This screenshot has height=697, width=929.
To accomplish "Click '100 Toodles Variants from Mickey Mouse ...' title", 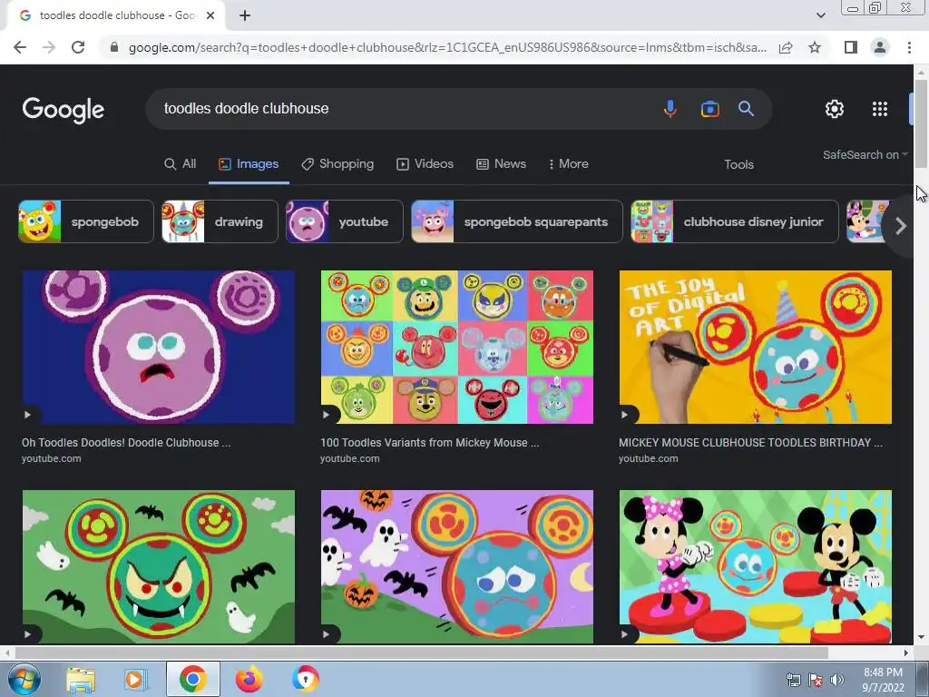I will click(429, 443).
